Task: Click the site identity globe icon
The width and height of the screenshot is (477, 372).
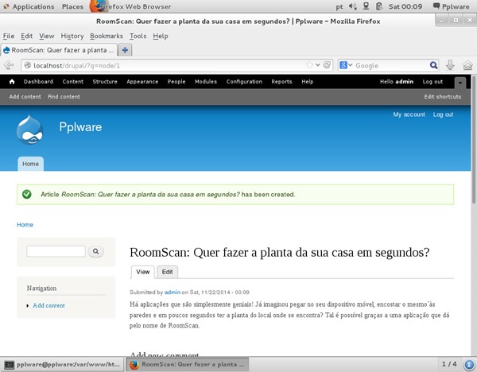Action: coord(27,65)
